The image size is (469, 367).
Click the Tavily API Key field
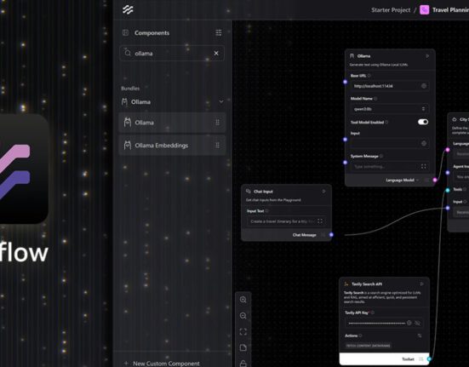[384, 323]
